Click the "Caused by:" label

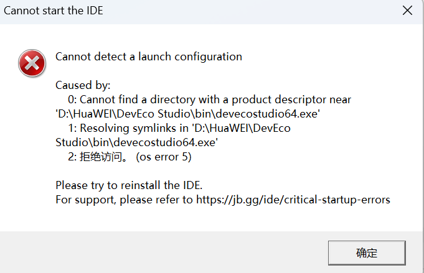[83, 85]
